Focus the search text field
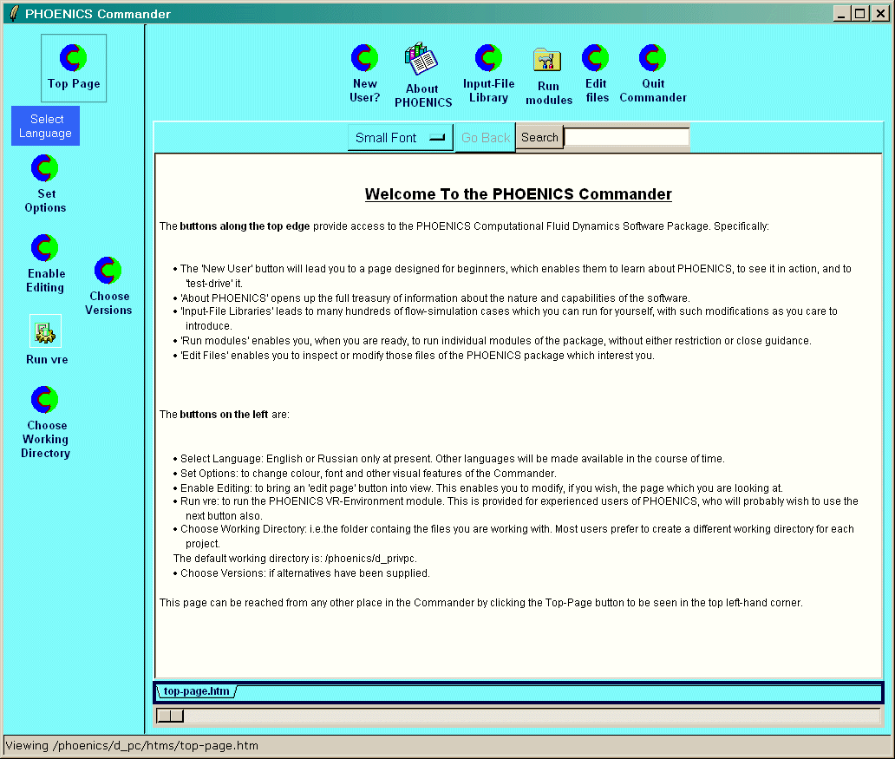 (x=627, y=138)
